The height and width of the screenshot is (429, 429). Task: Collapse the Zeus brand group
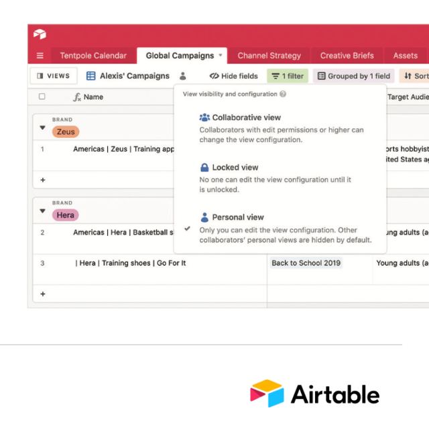42,128
